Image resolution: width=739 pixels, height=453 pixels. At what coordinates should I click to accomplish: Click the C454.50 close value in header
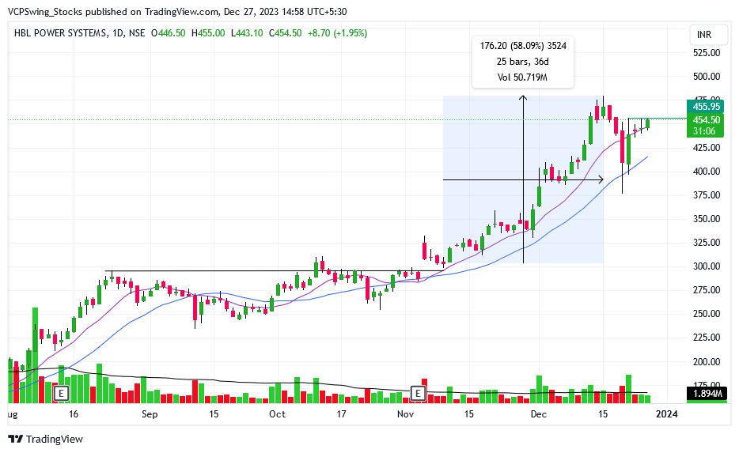(285, 33)
